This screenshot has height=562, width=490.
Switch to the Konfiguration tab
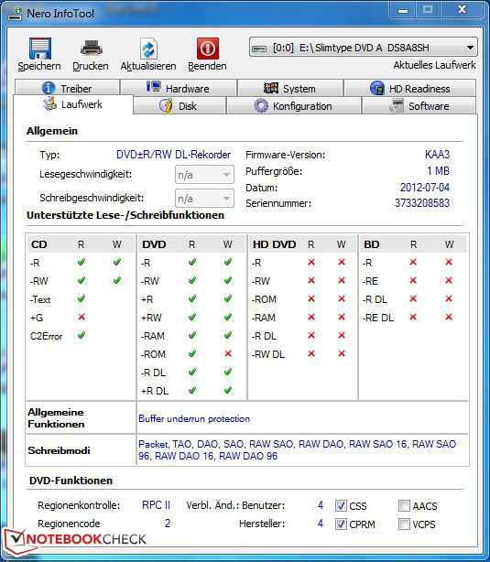click(293, 106)
